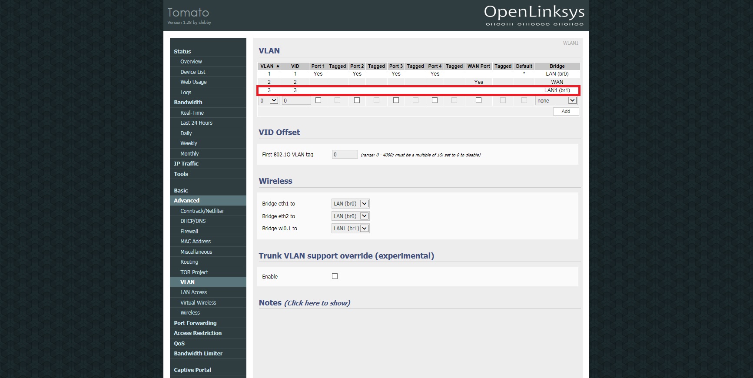Open the QoS sidebar section
Image resolution: width=753 pixels, height=378 pixels.
click(179, 344)
